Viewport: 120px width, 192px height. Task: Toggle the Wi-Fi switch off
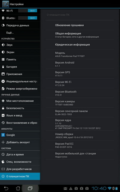point(28,11)
